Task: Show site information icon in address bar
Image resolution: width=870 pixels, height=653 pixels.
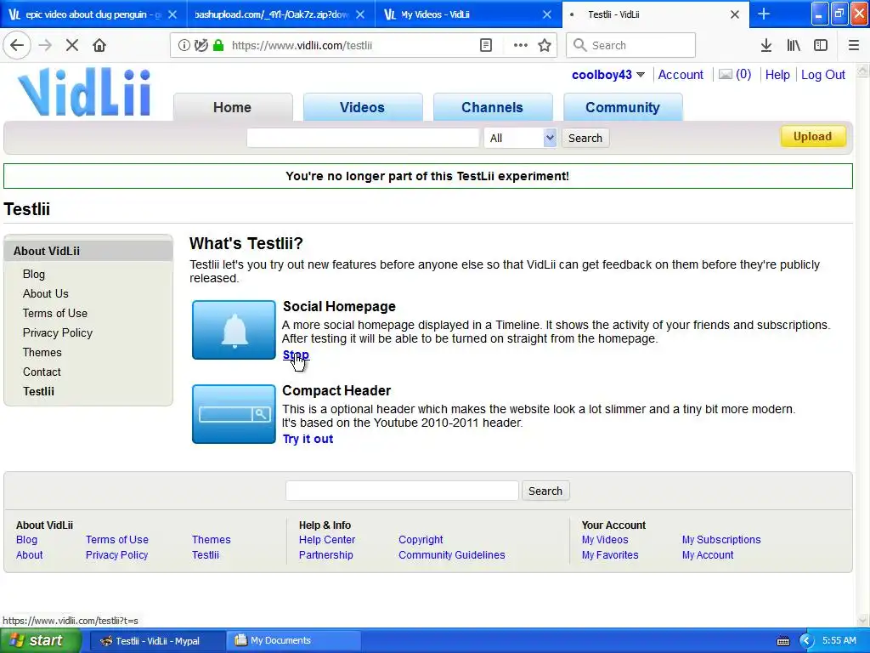Action: (184, 45)
